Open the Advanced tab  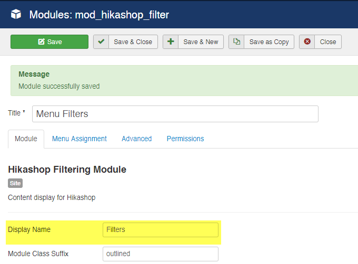(x=136, y=139)
